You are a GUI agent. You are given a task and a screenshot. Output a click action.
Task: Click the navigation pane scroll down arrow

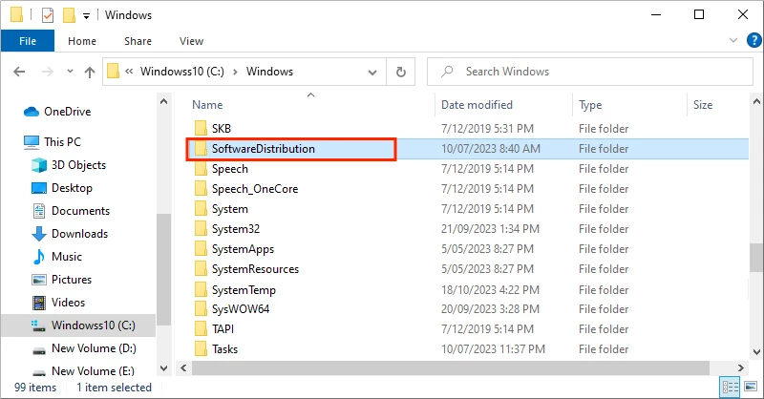(x=163, y=368)
